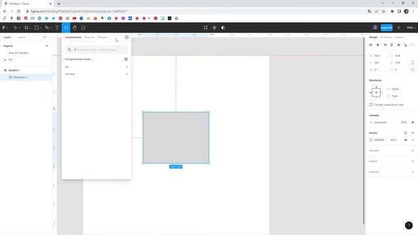Select the Comment tool
The image size is (418, 235).
pos(83,27)
